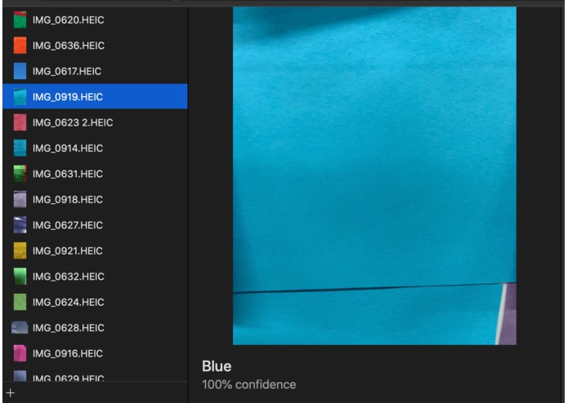Select IMG_0617.HEIC file row
Image resolution: width=568 pixels, height=403 pixels.
point(96,71)
